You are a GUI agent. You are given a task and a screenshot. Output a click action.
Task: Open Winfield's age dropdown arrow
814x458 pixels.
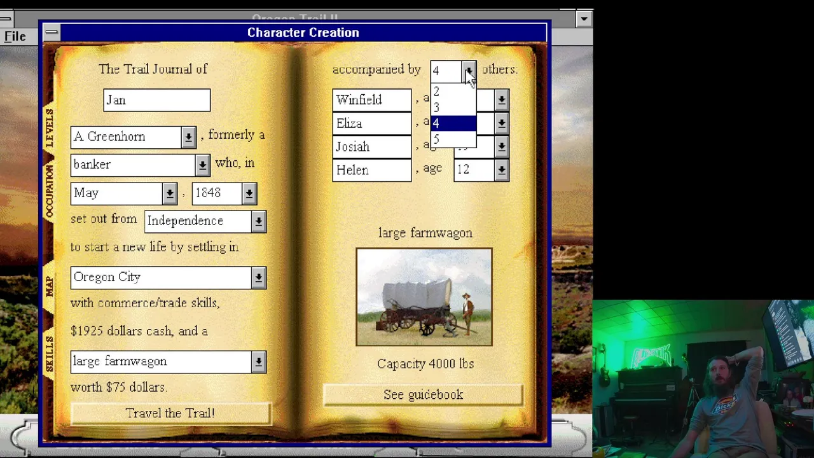502,100
